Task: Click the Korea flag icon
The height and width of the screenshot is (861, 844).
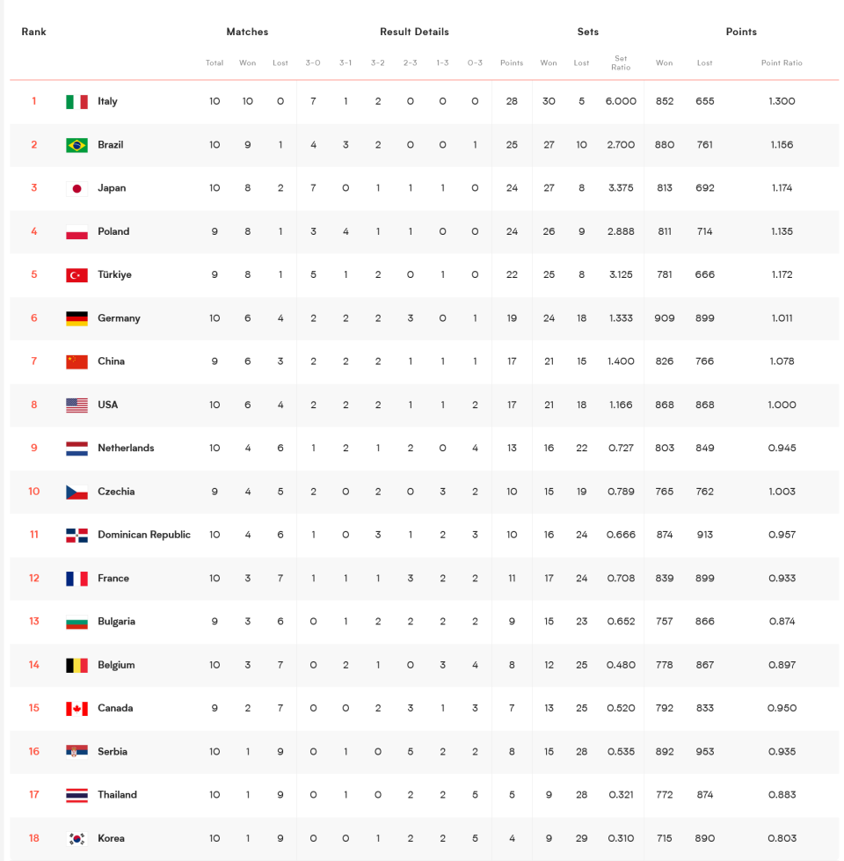Action: tap(76, 838)
